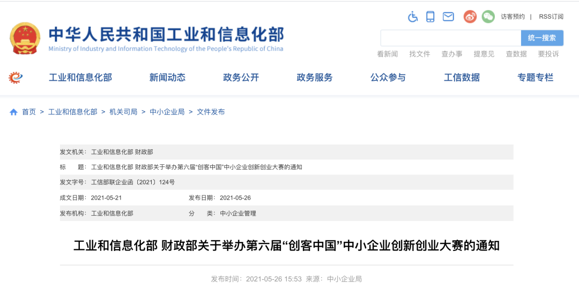Image resolution: width=579 pixels, height=297 pixels.
Task: Click the 标题 row notice title text
Action: pyautogui.click(x=197, y=167)
